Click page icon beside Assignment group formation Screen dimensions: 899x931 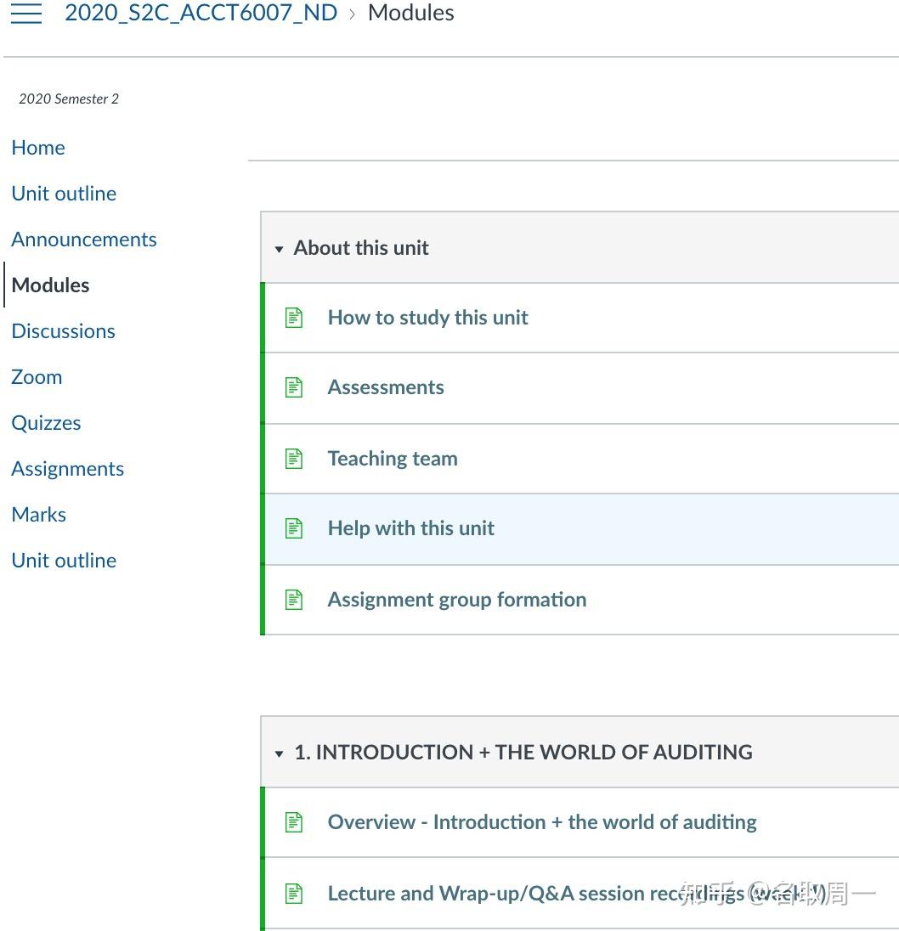click(294, 600)
